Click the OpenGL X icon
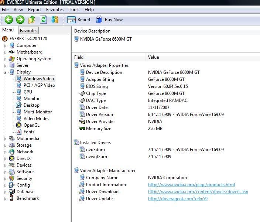The image size is (260, 222). 18,125
